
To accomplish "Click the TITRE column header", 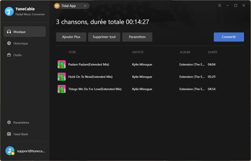I will click(x=72, y=52).
